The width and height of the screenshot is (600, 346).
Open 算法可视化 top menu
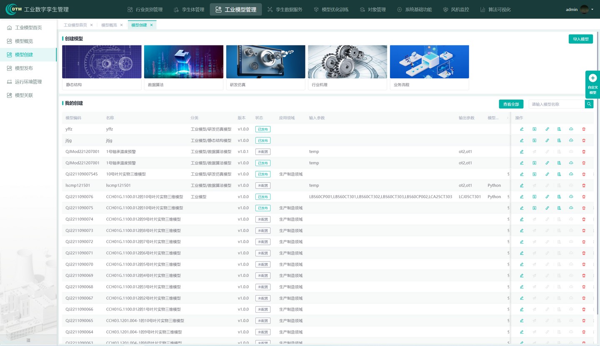[495, 10]
